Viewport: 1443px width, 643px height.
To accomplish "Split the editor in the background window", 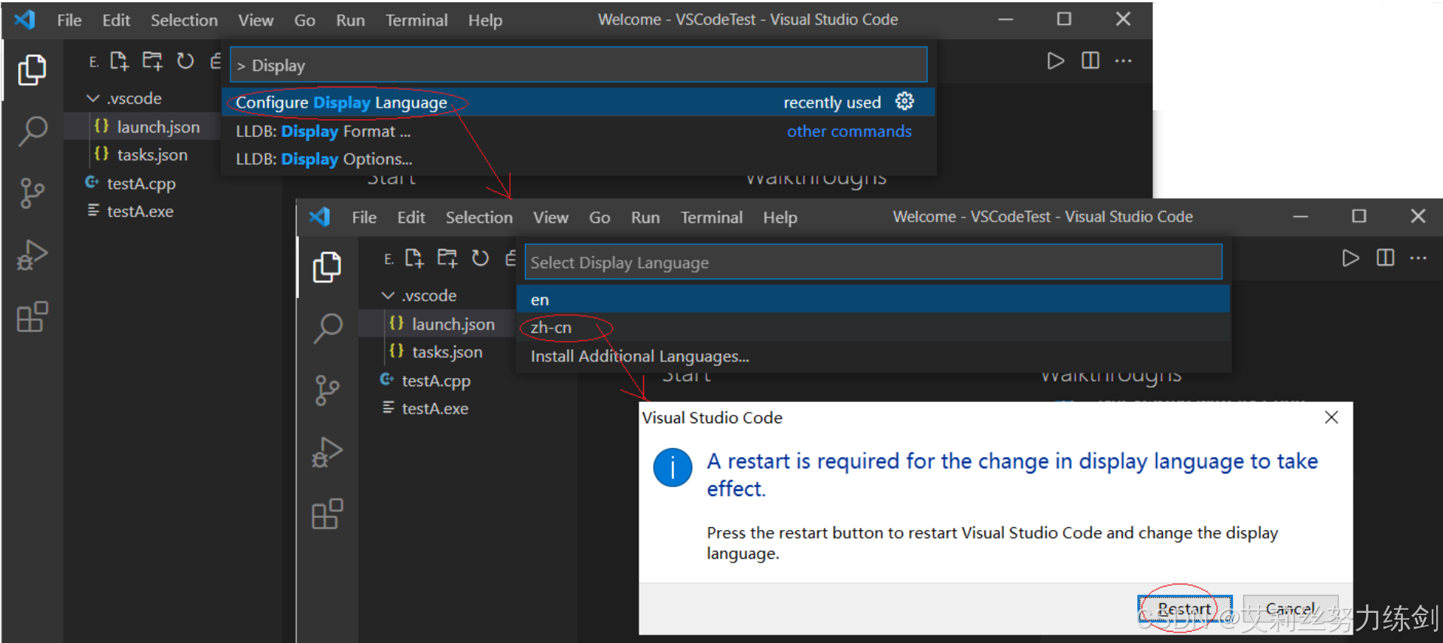I will tap(1090, 60).
